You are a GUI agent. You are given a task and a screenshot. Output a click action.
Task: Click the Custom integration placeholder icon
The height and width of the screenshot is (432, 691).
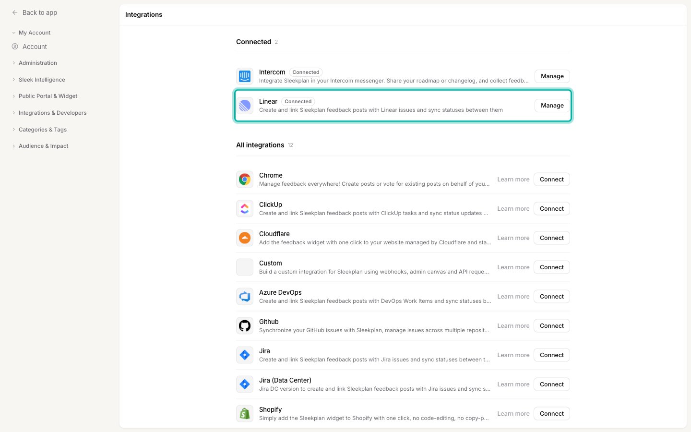[245, 267]
